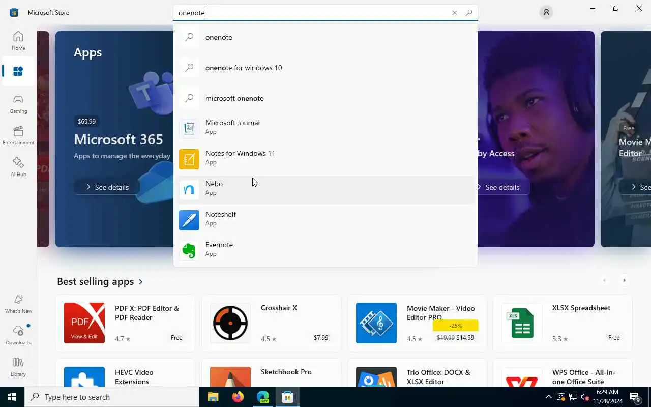Click the $69.99 Microsoft 365 price tag
Image resolution: width=651 pixels, height=407 pixels.
tap(86, 121)
